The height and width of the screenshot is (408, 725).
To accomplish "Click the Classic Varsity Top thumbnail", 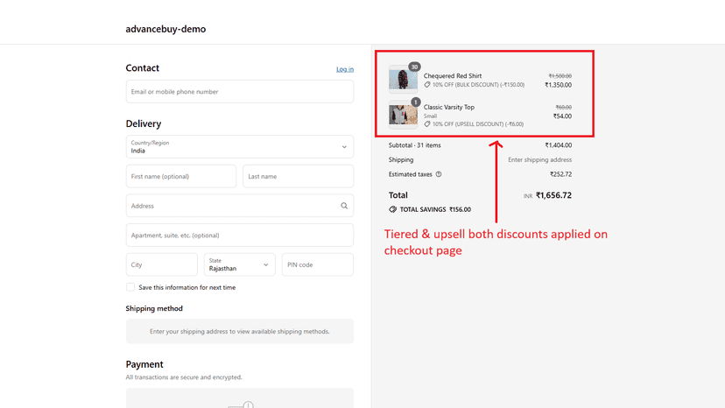I will pyautogui.click(x=403, y=115).
